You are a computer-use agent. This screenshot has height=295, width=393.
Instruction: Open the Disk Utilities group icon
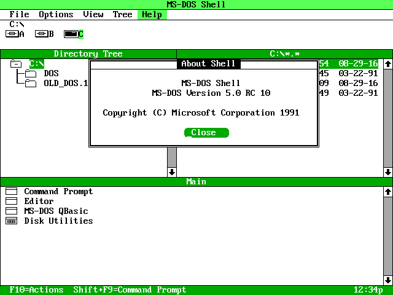(12, 221)
